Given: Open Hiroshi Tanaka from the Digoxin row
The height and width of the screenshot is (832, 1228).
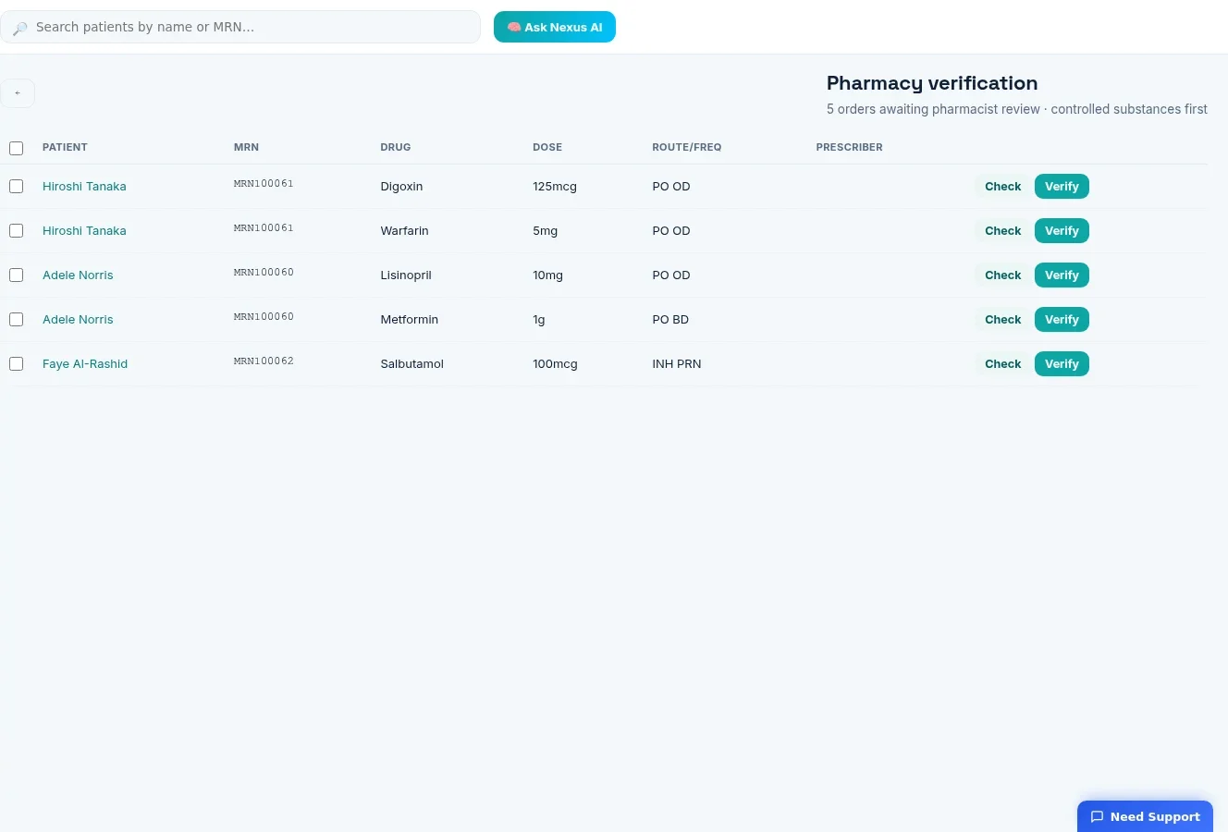Looking at the screenshot, I should click(84, 186).
